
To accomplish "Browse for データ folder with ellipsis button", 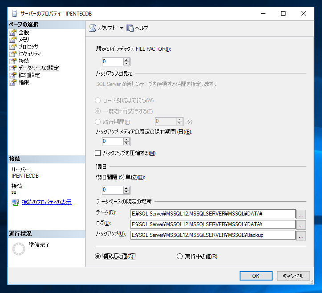I will coord(301,215).
